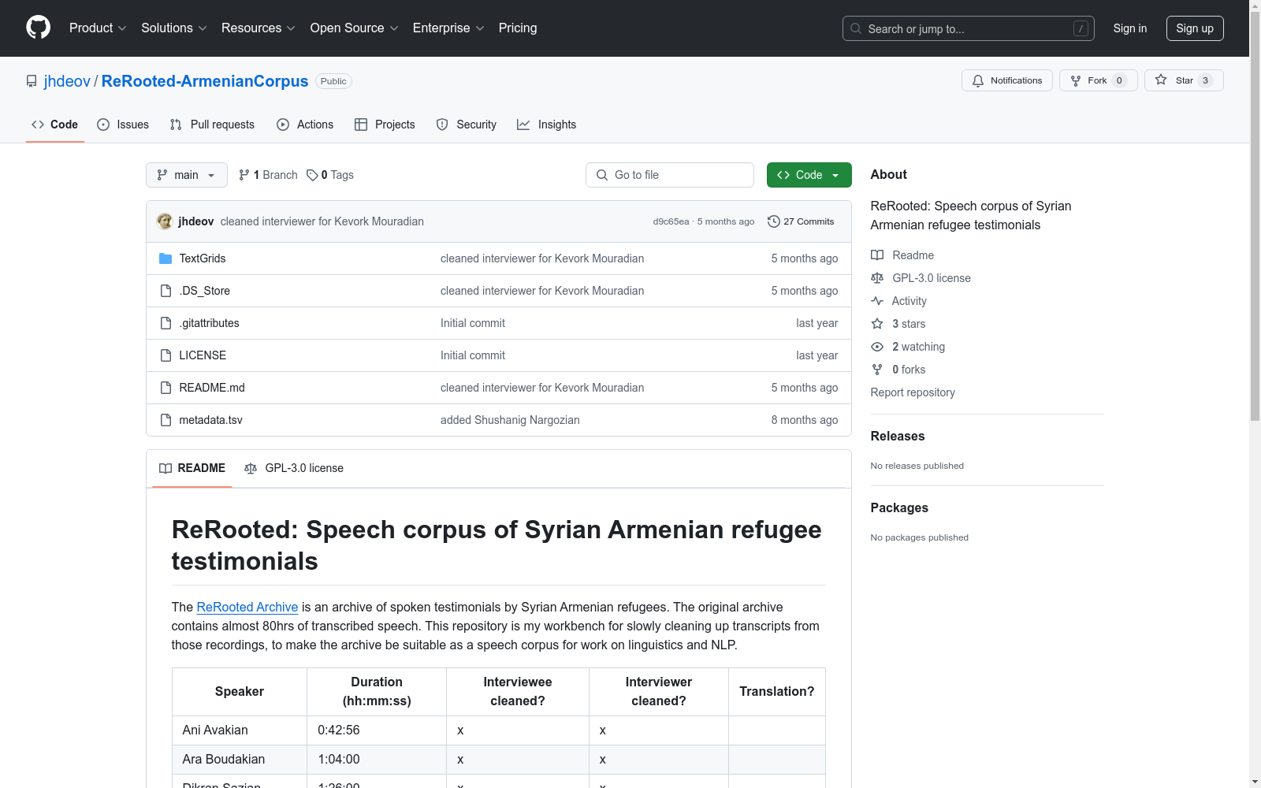Click the Sign up button
The height and width of the screenshot is (788, 1261).
coord(1195,28)
